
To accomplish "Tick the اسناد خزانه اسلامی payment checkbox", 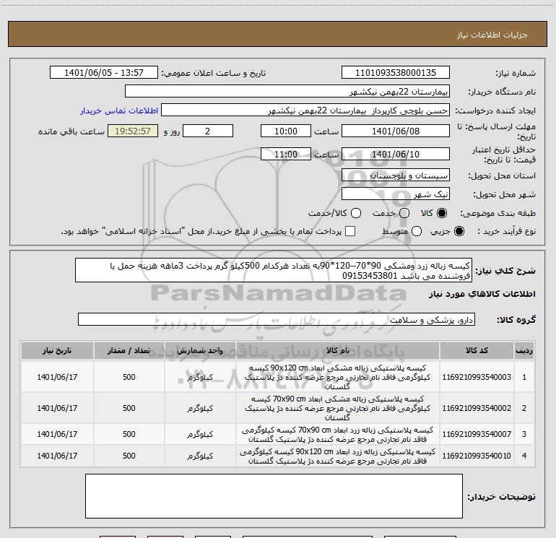I will [x=350, y=231].
